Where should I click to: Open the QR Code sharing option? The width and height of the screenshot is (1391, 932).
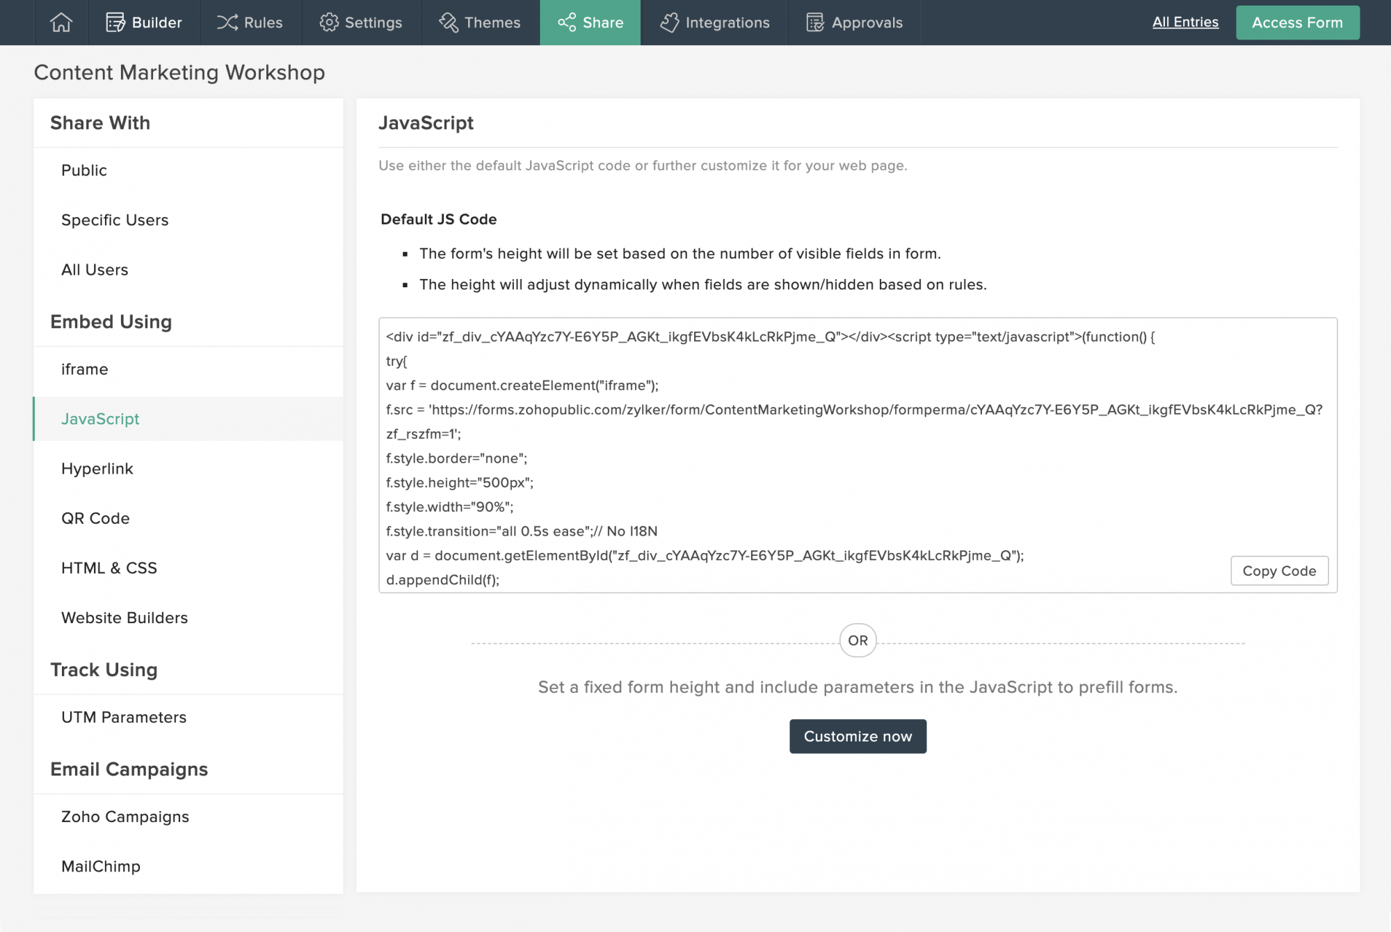[x=95, y=518]
